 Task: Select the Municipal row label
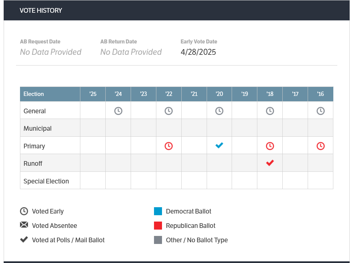[x=37, y=129]
